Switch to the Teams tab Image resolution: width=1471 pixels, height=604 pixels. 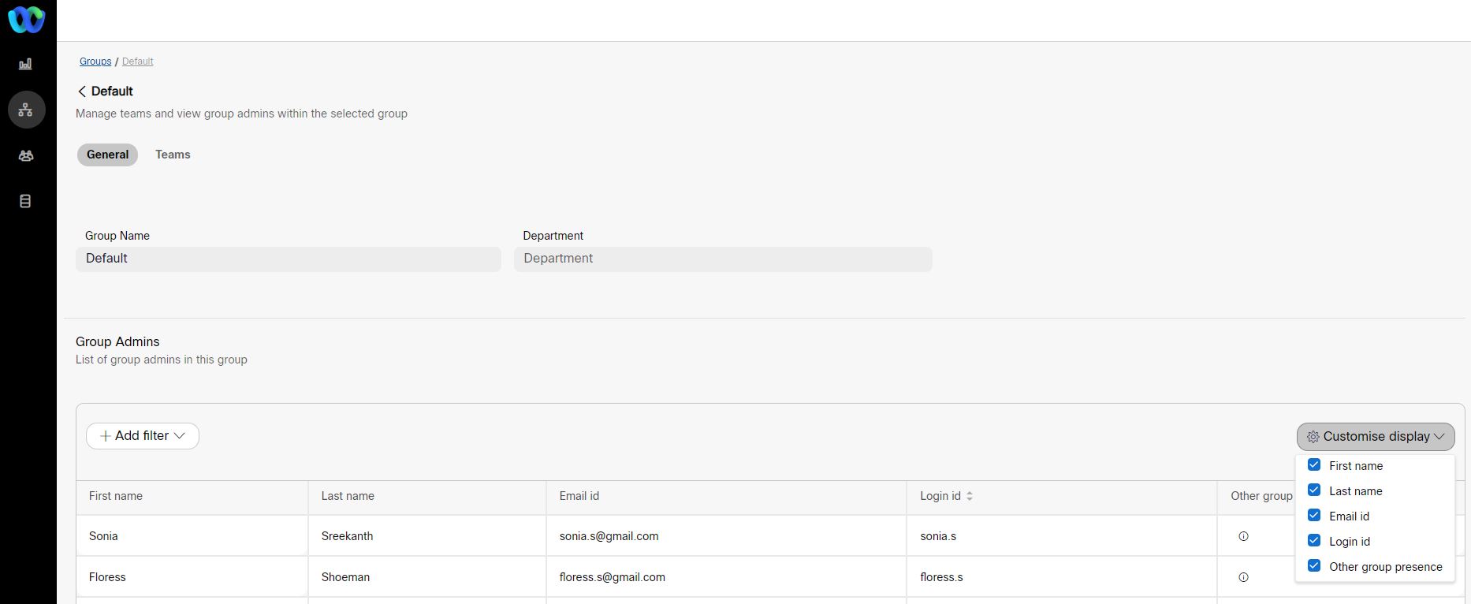pyautogui.click(x=173, y=155)
